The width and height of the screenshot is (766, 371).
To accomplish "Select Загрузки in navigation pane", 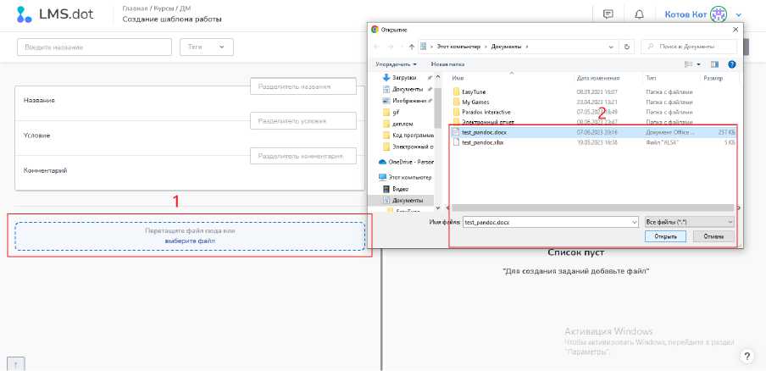I will pos(404,78).
